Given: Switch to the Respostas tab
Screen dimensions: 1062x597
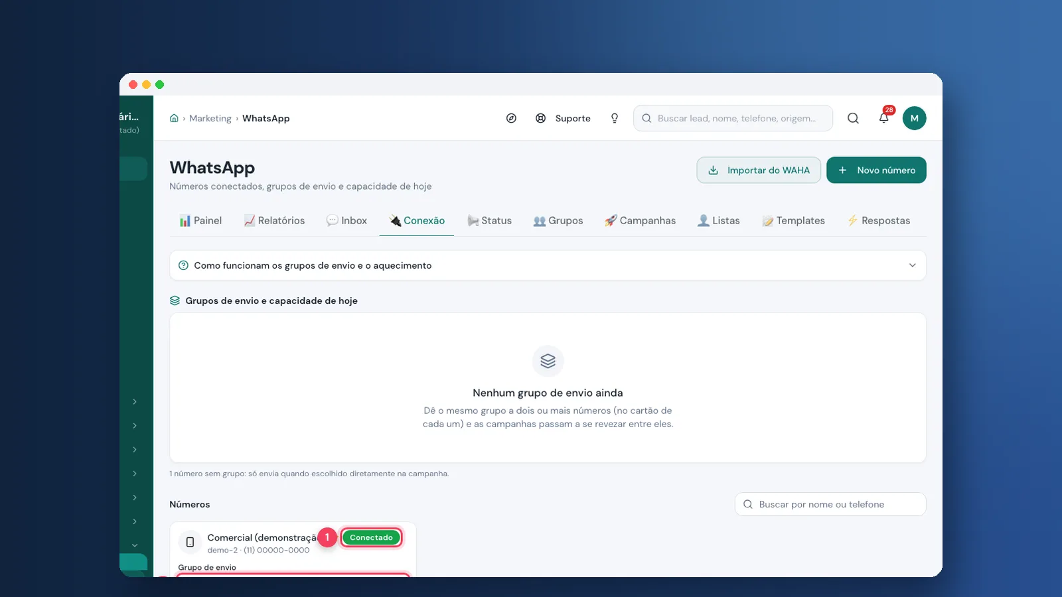Looking at the screenshot, I should (878, 221).
